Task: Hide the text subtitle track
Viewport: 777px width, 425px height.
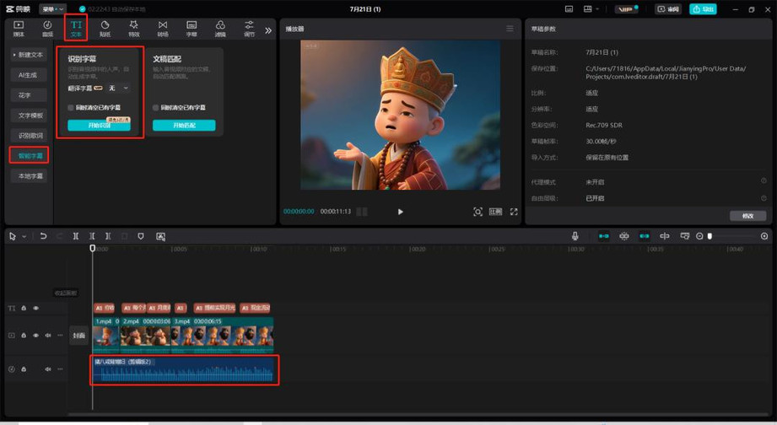Action: (35, 308)
